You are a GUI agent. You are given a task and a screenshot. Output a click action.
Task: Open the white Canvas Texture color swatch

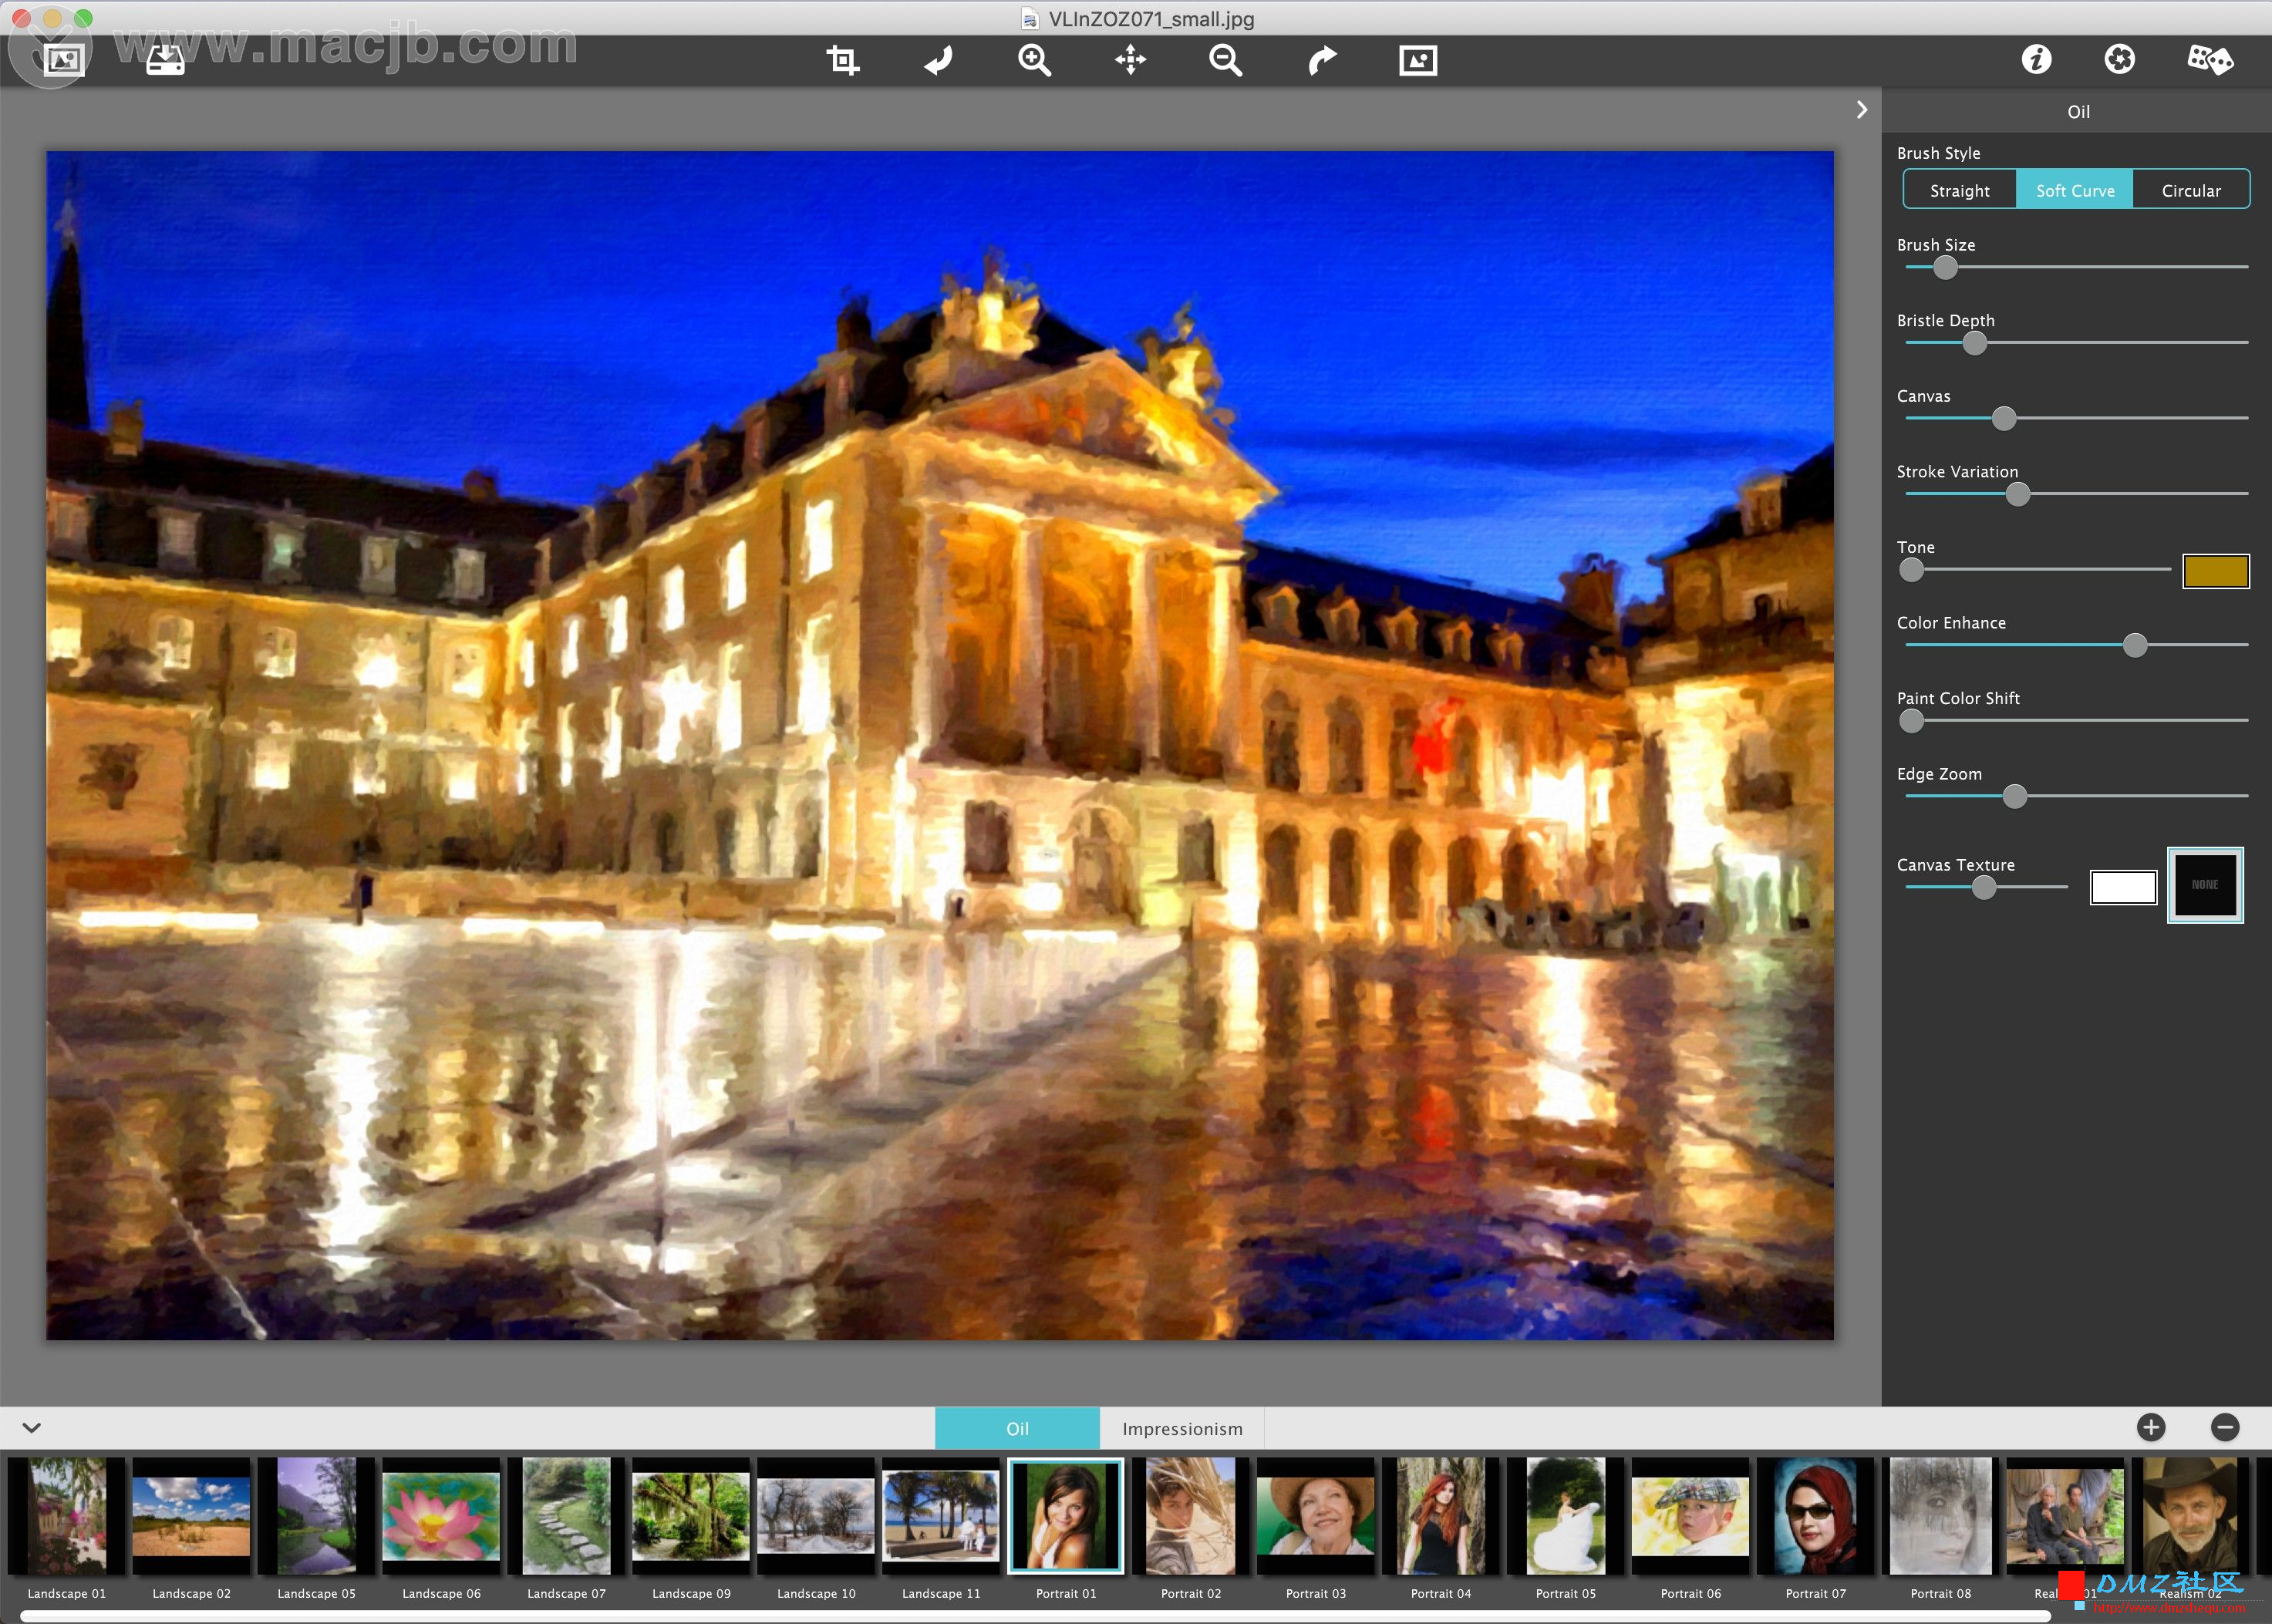pos(2123,887)
